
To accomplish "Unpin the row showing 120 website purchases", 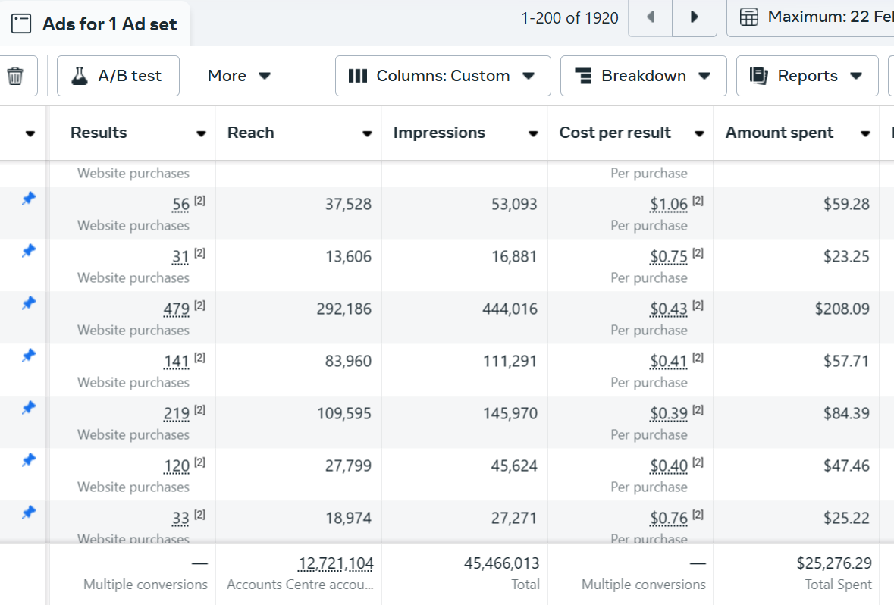I will click(x=28, y=459).
